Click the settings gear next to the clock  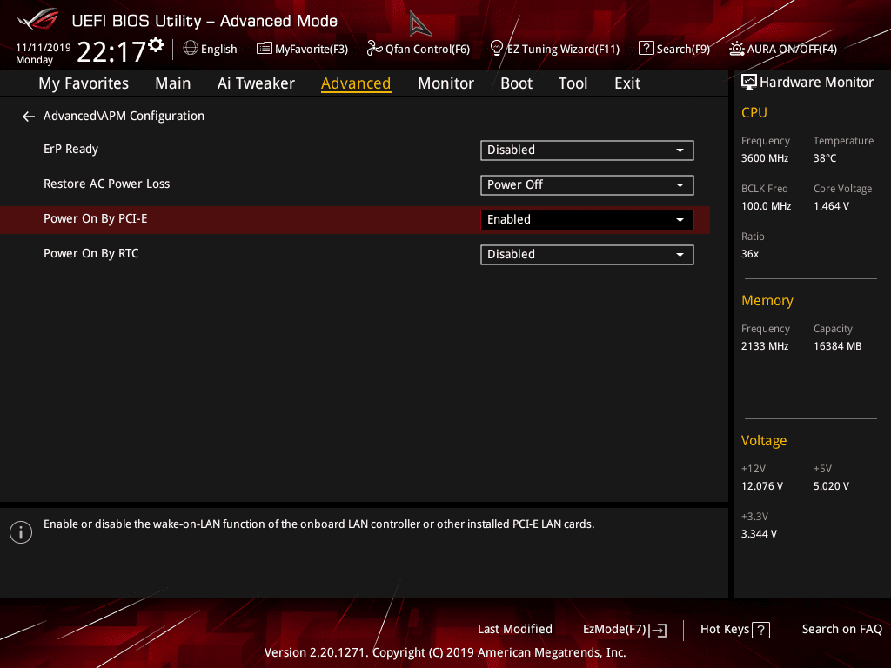pos(156,45)
